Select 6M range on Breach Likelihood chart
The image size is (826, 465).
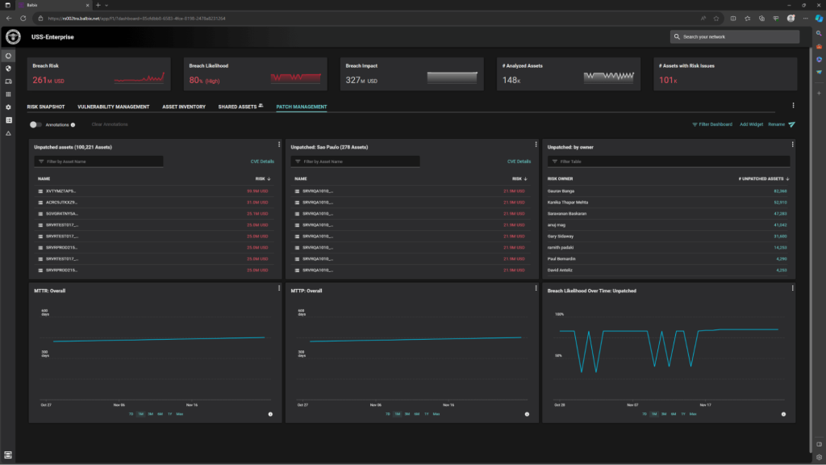[x=674, y=414]
